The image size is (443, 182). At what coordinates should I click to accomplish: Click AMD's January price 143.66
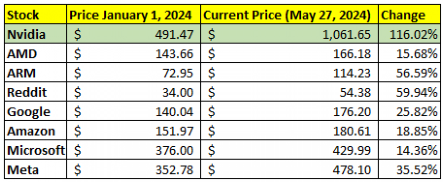point(133,53)
